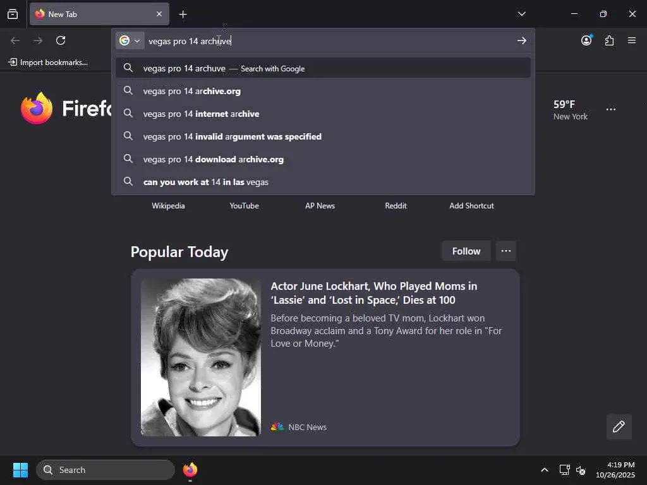Screen dimensions: 647x485
Task: Open the 59°F New York weather widget
Action: tap(571, 110)
